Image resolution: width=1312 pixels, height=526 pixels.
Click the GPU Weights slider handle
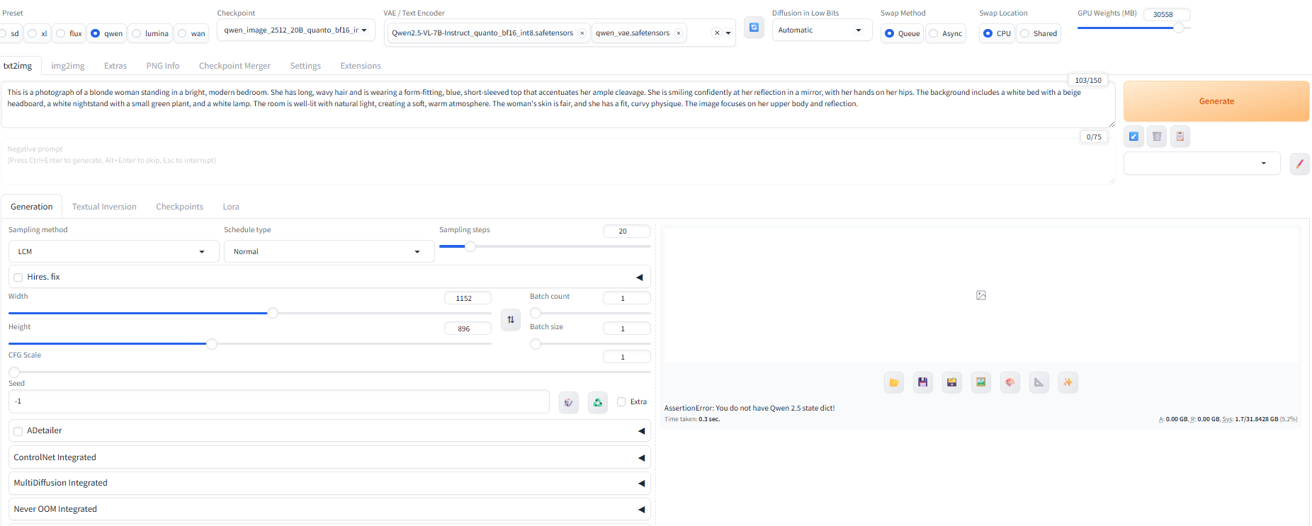pos(1179,28)
